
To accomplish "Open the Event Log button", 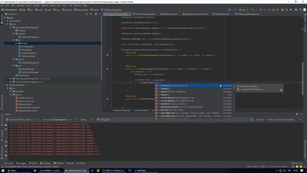I will 297,163.
